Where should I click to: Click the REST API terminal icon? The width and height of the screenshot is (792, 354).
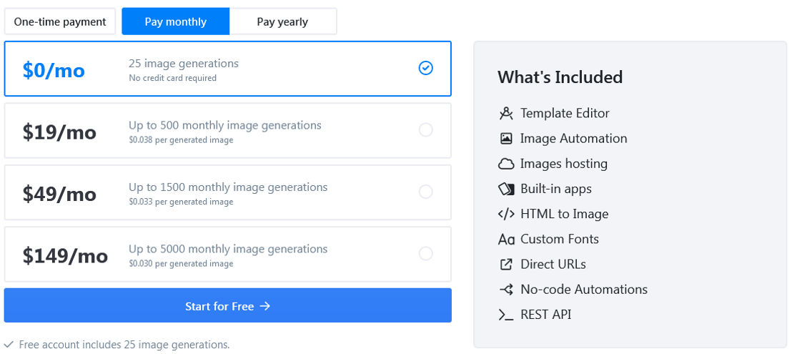click(x=506, y=315)
